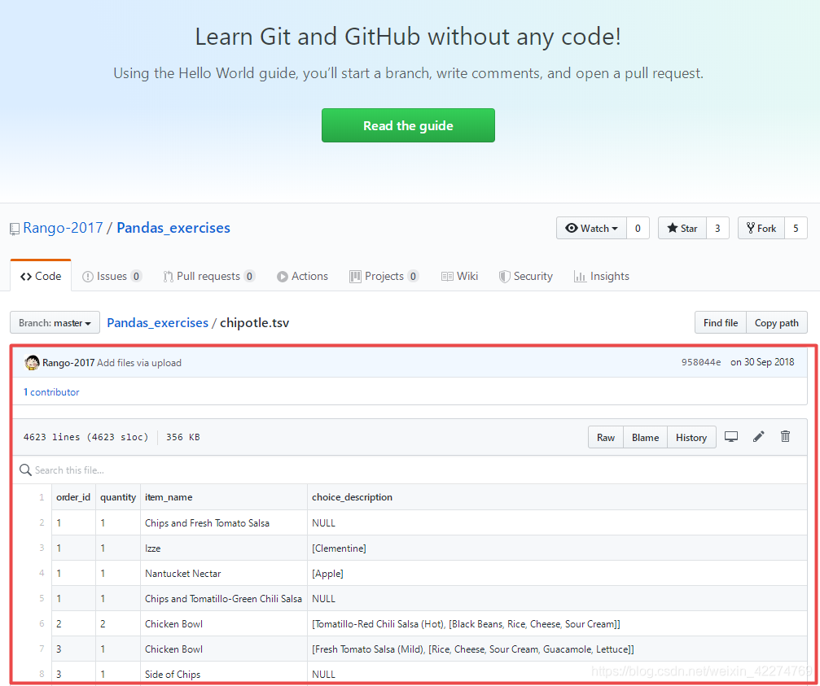Open file in GitHub Desktop via monitor icon
Viewport: 820px width, 686px height.
[x=731, y=437]
